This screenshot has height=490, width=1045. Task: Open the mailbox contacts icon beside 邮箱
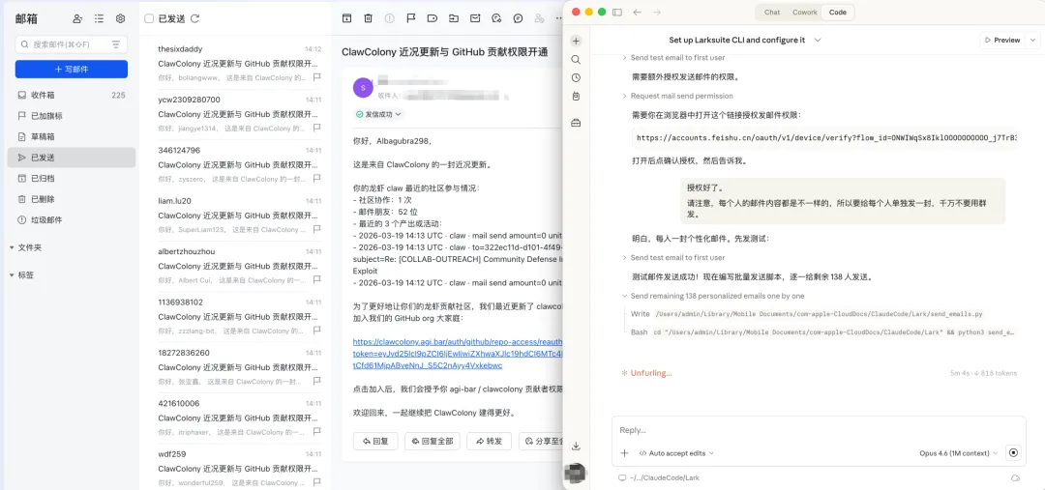coord(78,18)
